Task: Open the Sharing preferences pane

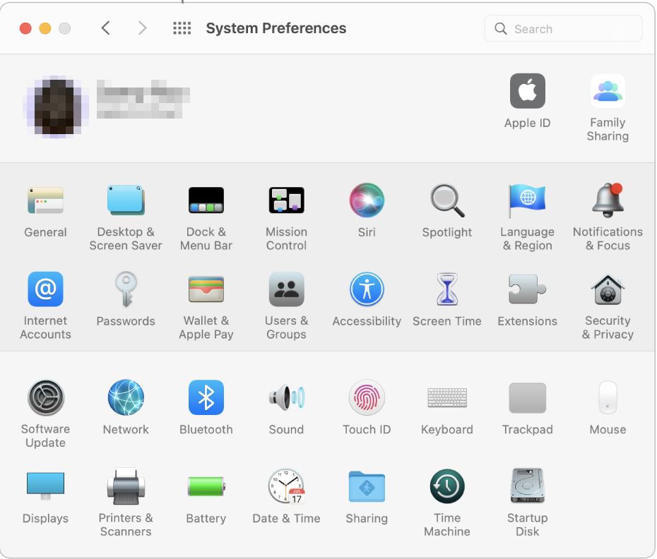Action: pyautogui.click(x=367, y=486)
